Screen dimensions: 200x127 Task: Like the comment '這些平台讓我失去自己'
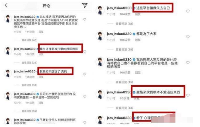(x=188, y=11)
